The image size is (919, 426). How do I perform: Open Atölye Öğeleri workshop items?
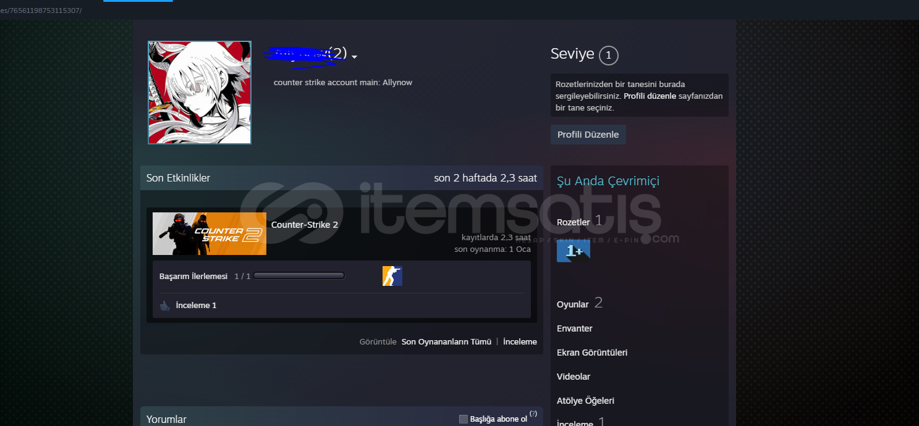(x=585, y=401)
